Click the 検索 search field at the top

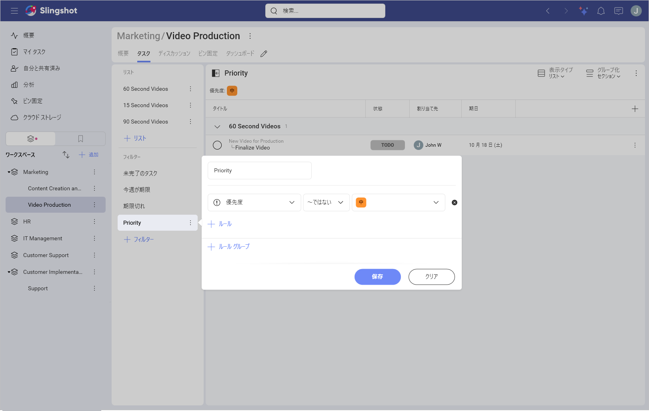(325, 11)
